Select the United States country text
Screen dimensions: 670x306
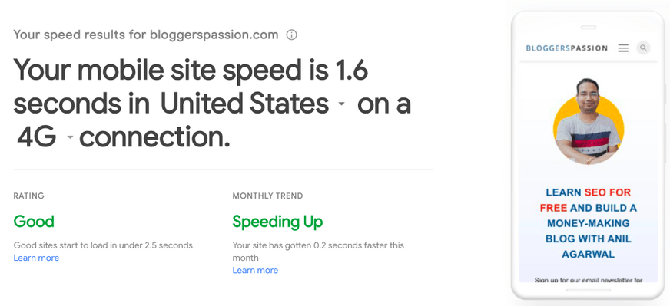pos(244,104)
